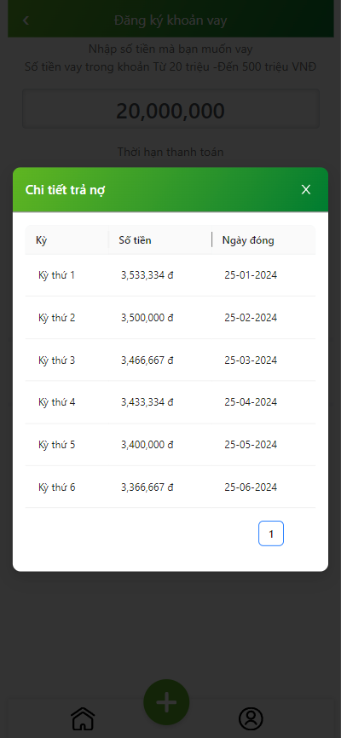Image resolution: width=341 pixels, height=738 pixels.
Task: Select the Kỳ thứ 5 row
Action: coord(170,445)
